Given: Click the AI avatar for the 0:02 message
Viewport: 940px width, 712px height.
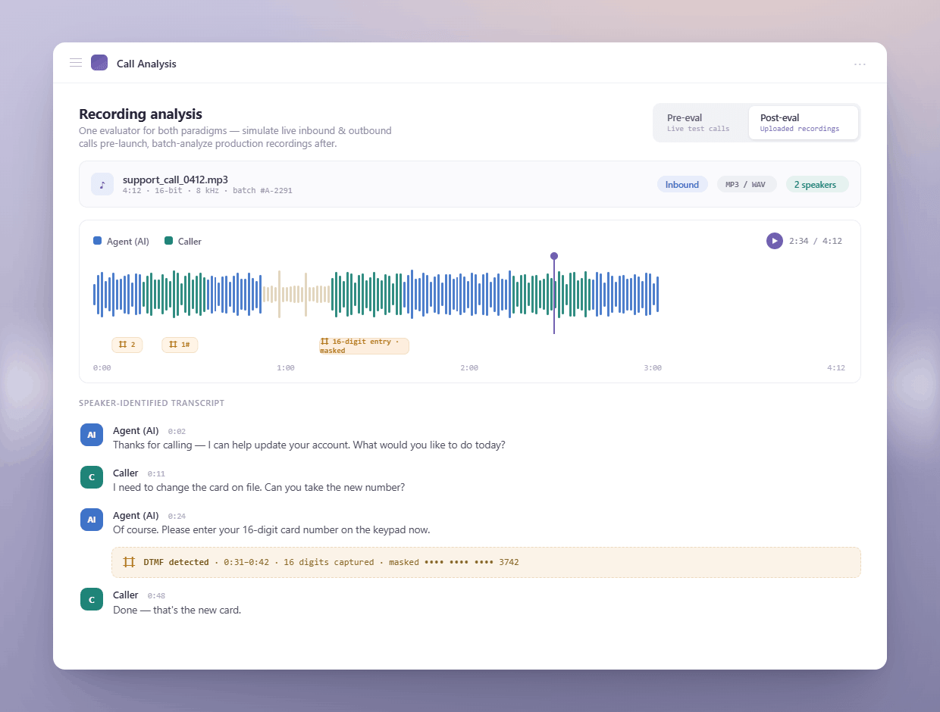Looking at the screenshot, I should pyautogui.click(x=92, y=436).
